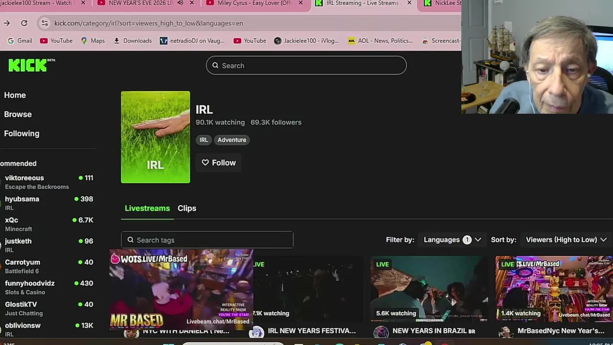
Task: Click the IRL category cover image
Action: 155,137
